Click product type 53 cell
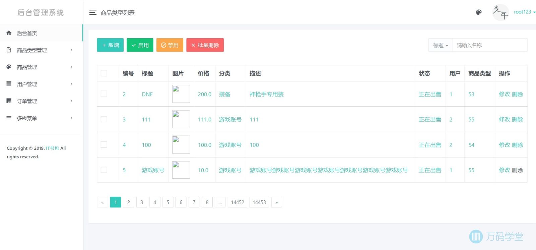Image resolution: width=536 pixels, height=250 pixels. pyautogui.click(x=471, y=94)
